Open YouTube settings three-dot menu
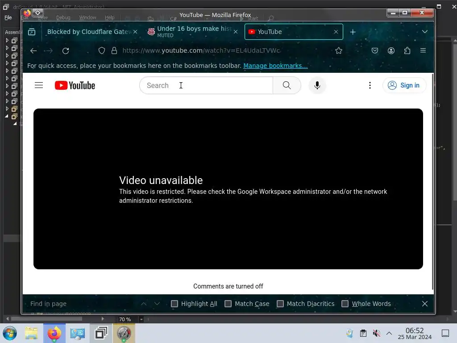Image resolution: width=457 pixels, height=343 pixels. (x=370, y=85)
